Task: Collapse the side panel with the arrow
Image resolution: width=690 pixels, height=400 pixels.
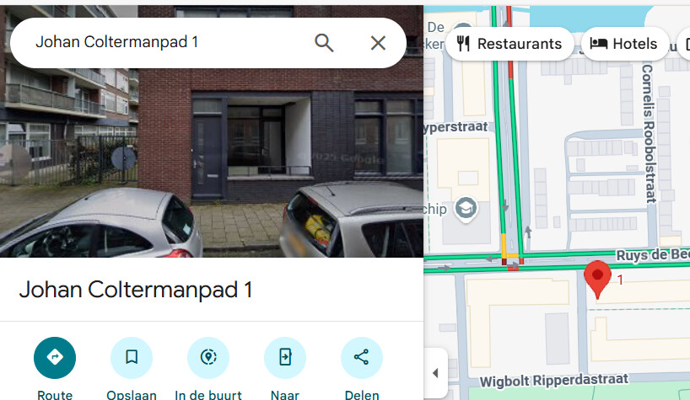Action: point(435,373)
